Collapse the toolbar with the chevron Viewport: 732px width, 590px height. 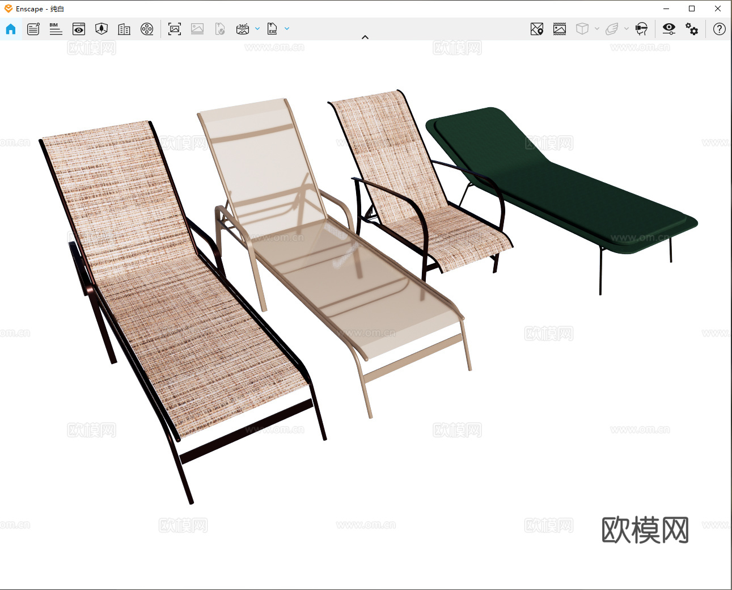click(x=365, y=37)
